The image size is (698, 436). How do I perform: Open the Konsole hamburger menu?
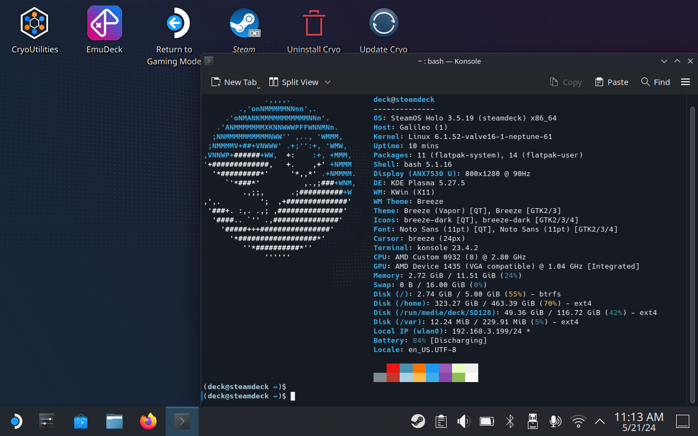click(685, 82)
